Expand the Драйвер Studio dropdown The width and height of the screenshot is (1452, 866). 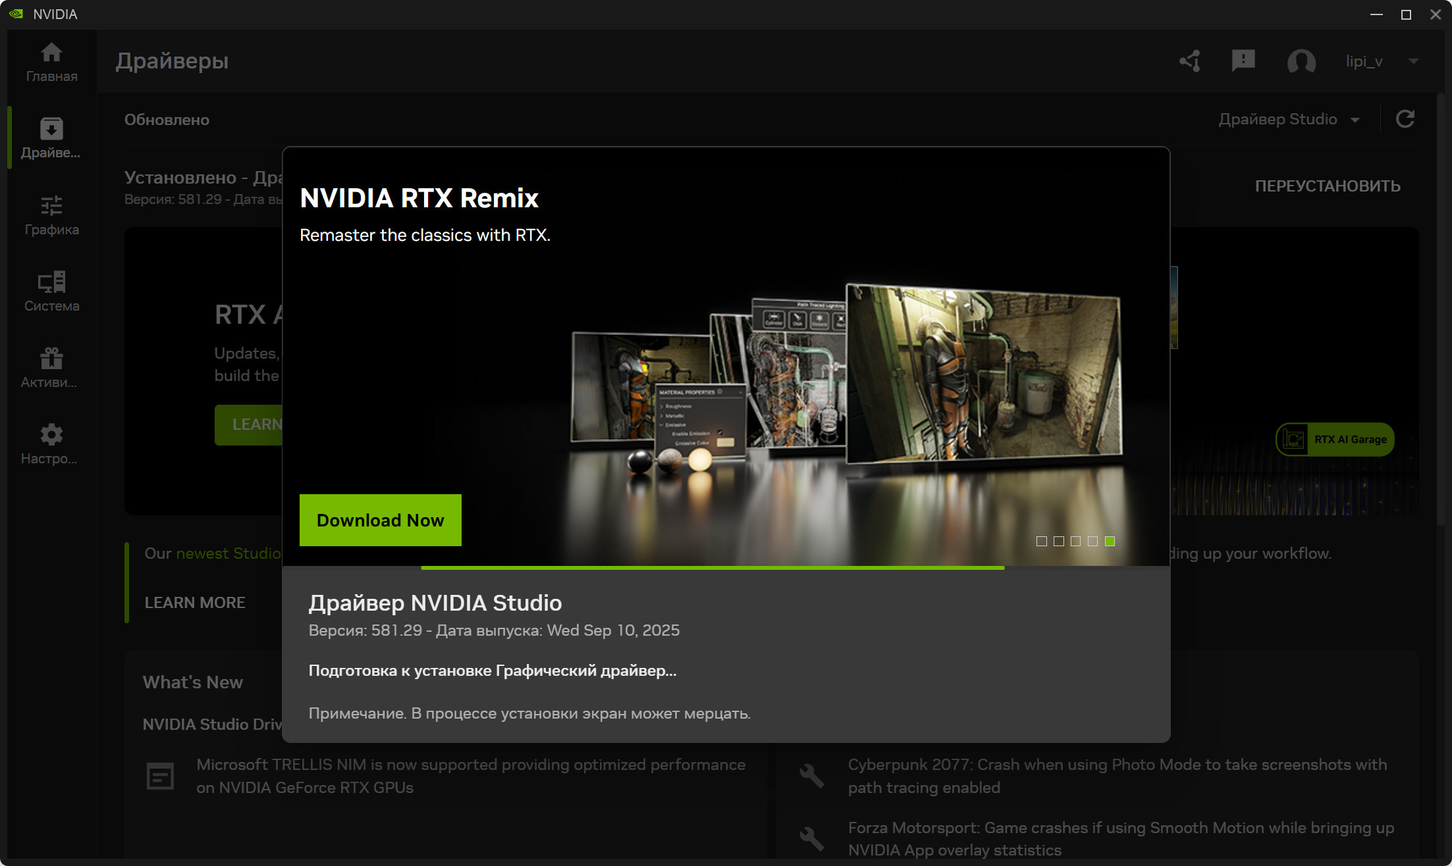pos(1289,119)
